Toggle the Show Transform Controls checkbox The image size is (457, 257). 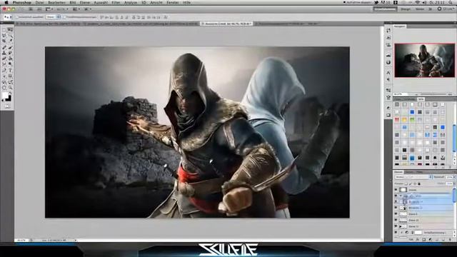pyautogui.click(x=65, y=17)
